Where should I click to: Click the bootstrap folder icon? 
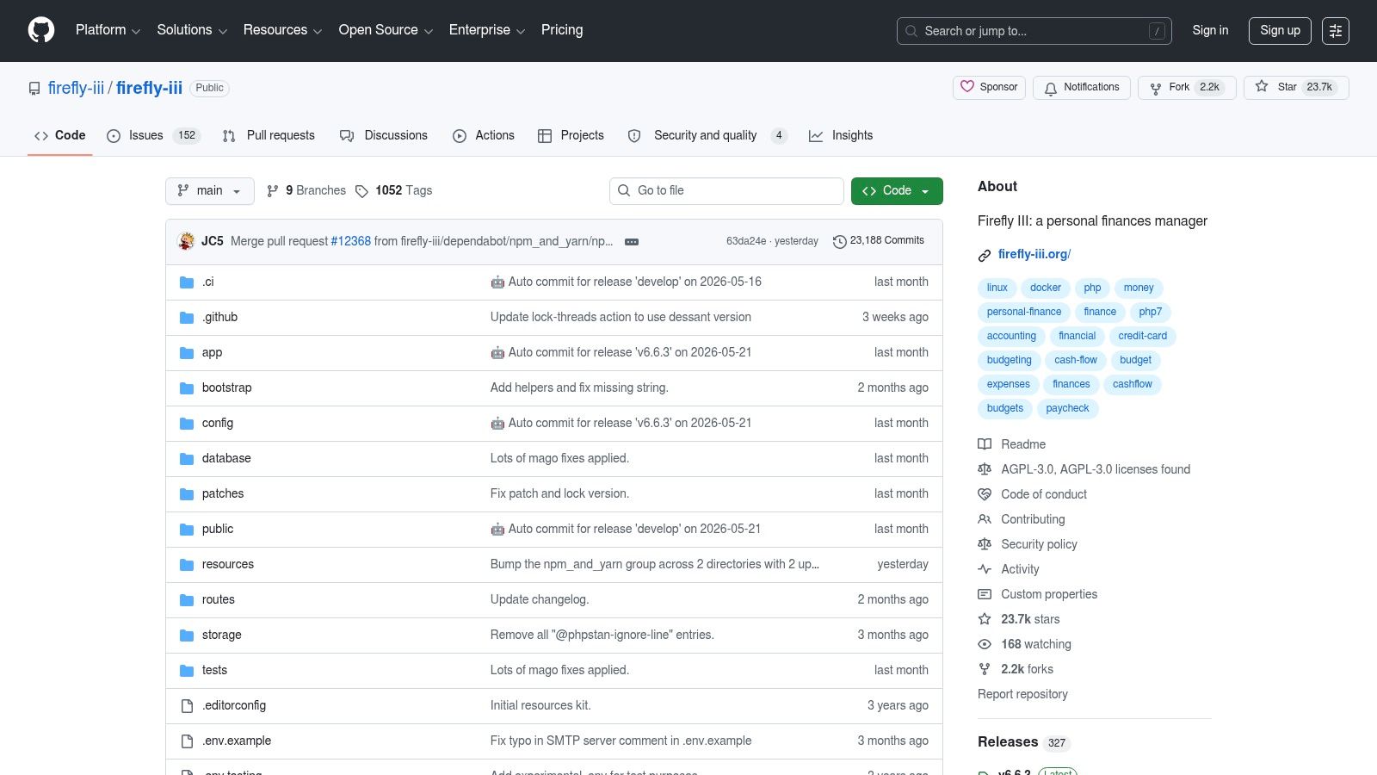tap(187, 388)
